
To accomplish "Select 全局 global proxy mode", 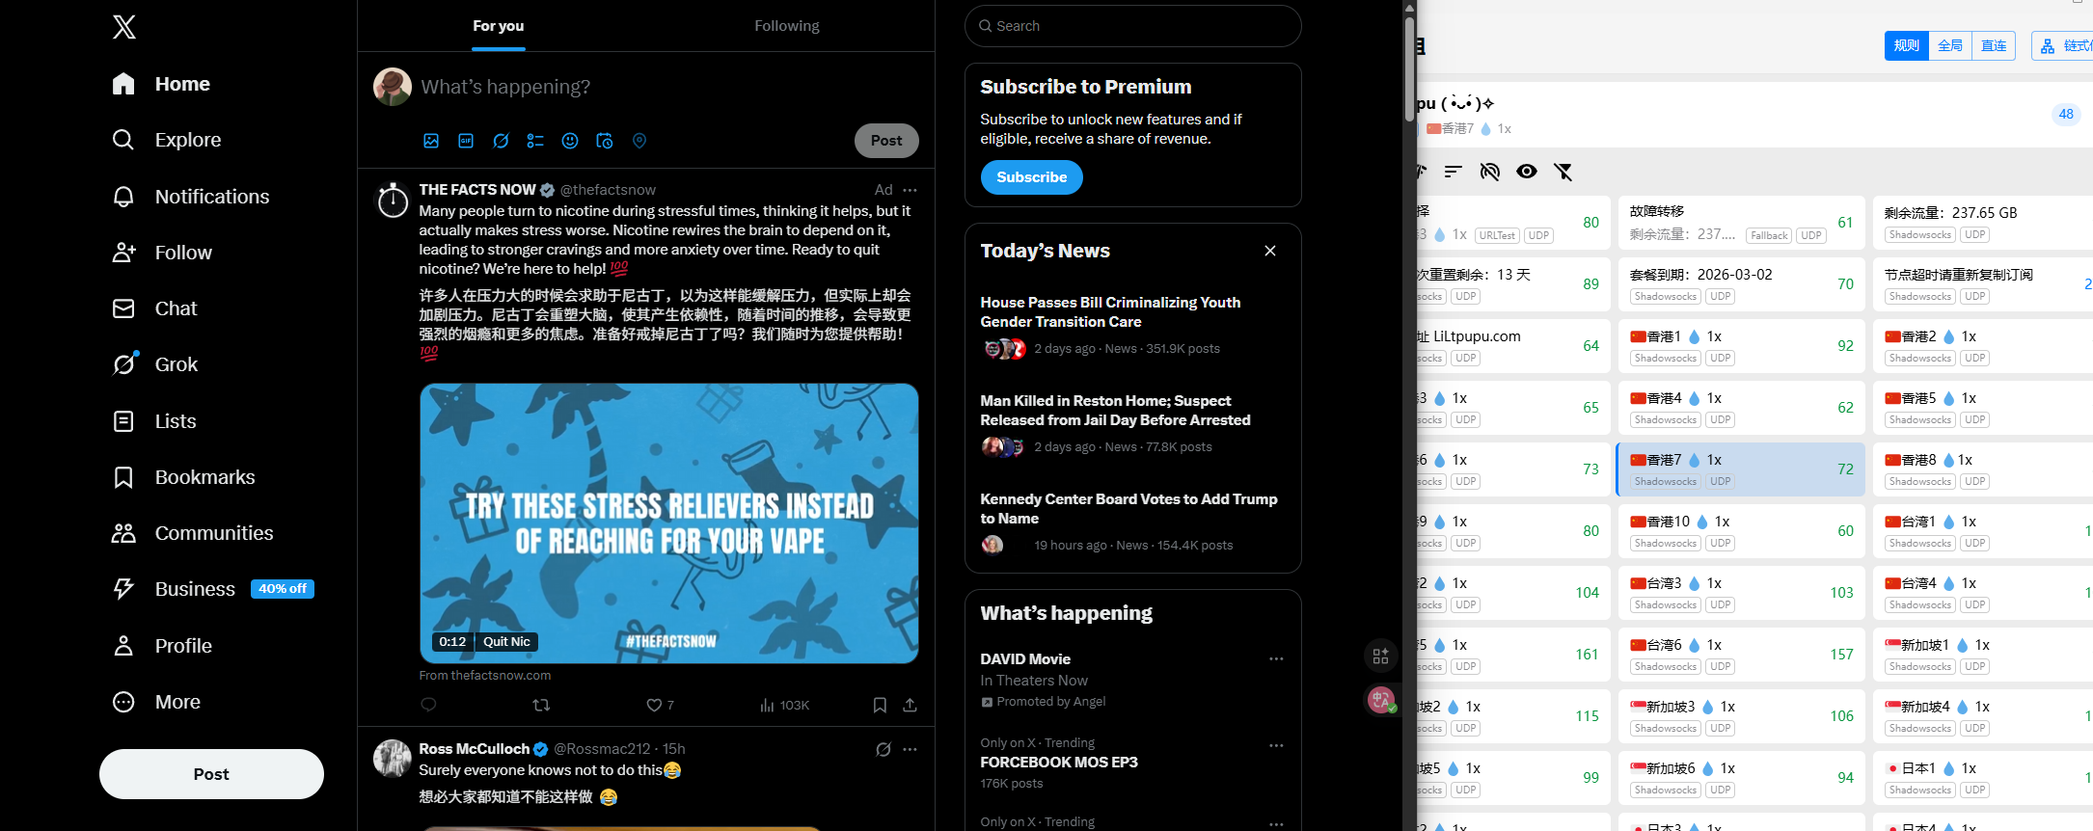I will click(1949, 45).
